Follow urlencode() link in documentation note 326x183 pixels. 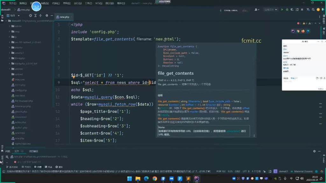click(233, 131)
